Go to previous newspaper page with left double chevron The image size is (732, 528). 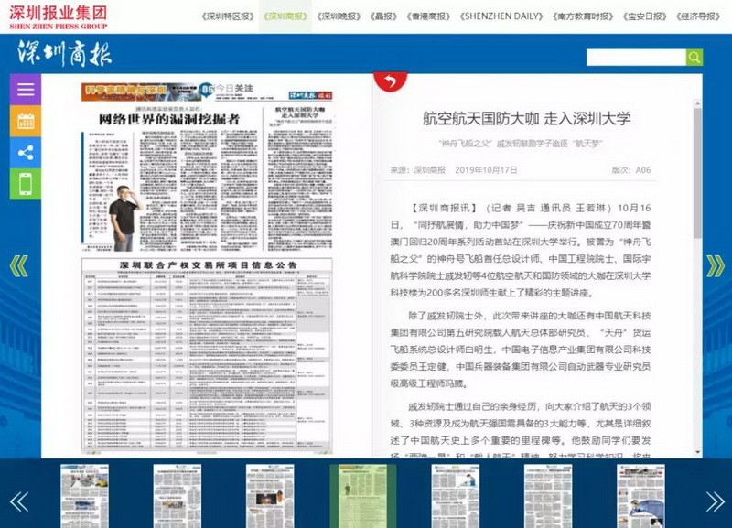18,266
